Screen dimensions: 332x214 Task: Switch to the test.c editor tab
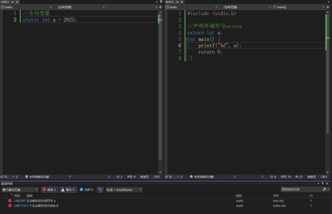tap(170, 2)
